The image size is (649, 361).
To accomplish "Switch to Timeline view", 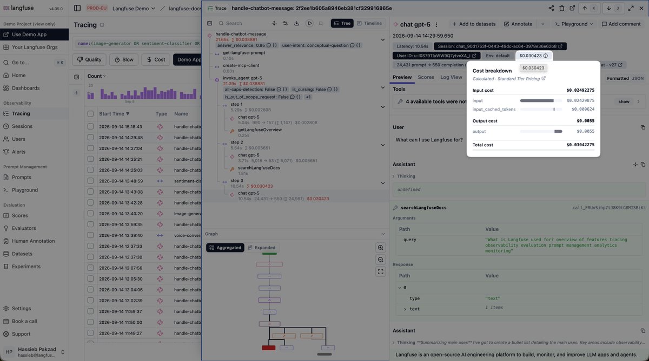I will tap(369, 23).
